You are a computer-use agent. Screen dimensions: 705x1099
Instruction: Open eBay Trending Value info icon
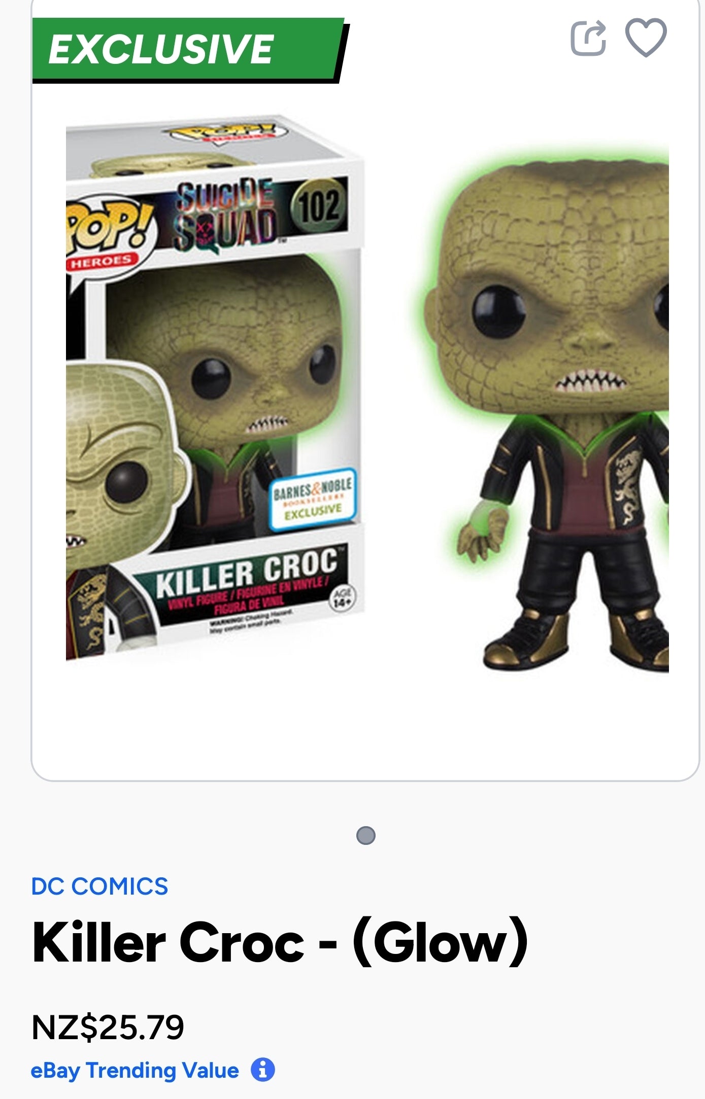[262, 1070]
